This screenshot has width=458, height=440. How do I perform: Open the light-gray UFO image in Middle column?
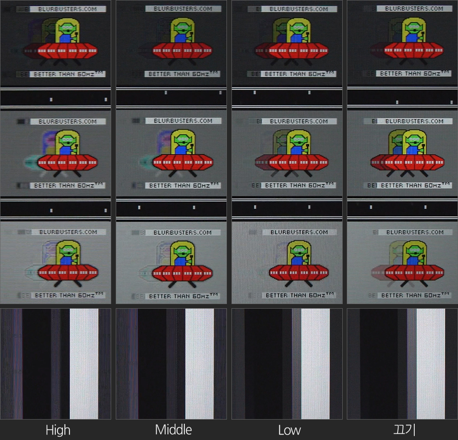tap(171, 263)
